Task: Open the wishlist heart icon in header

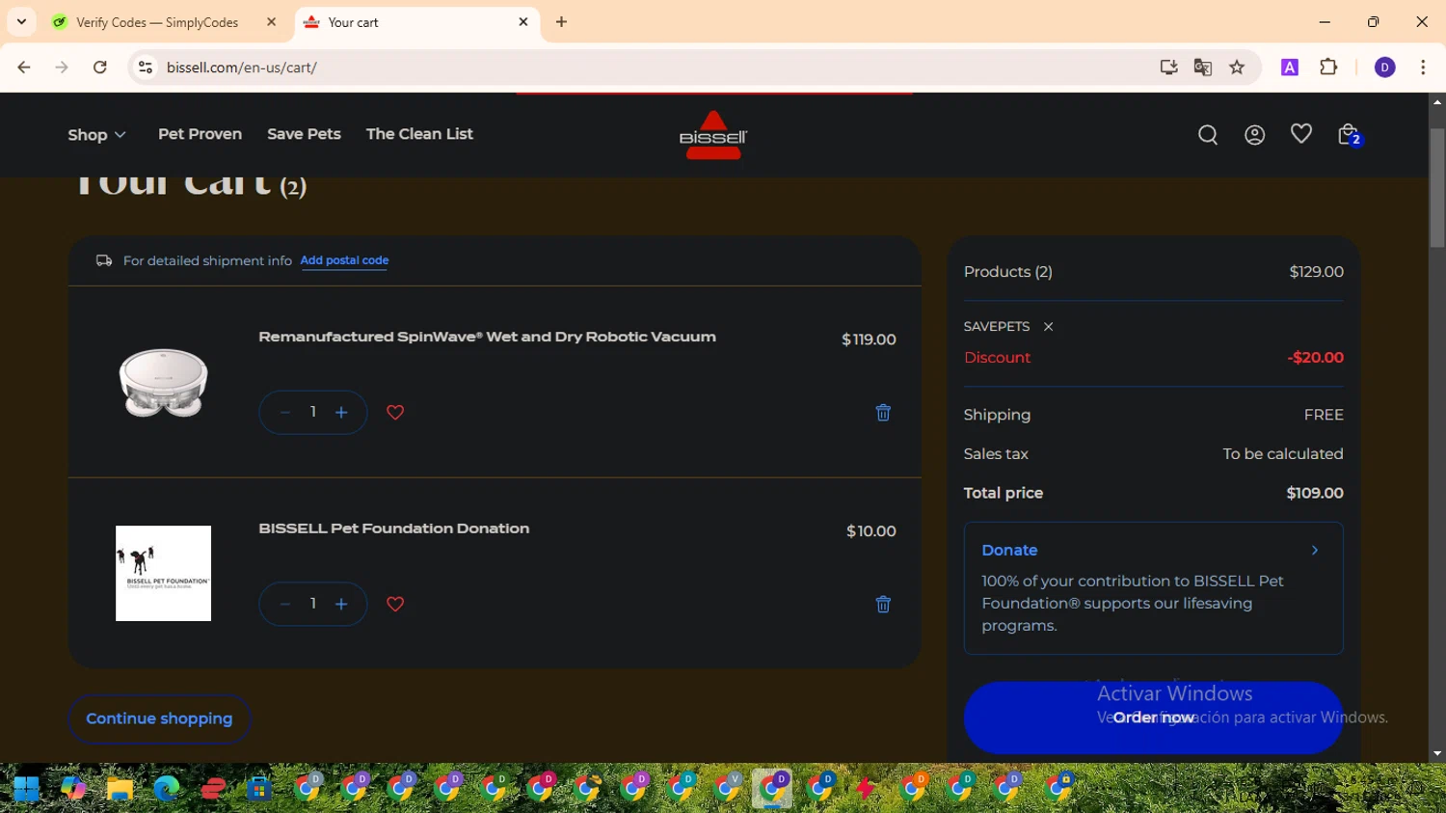Action: 1301,134
